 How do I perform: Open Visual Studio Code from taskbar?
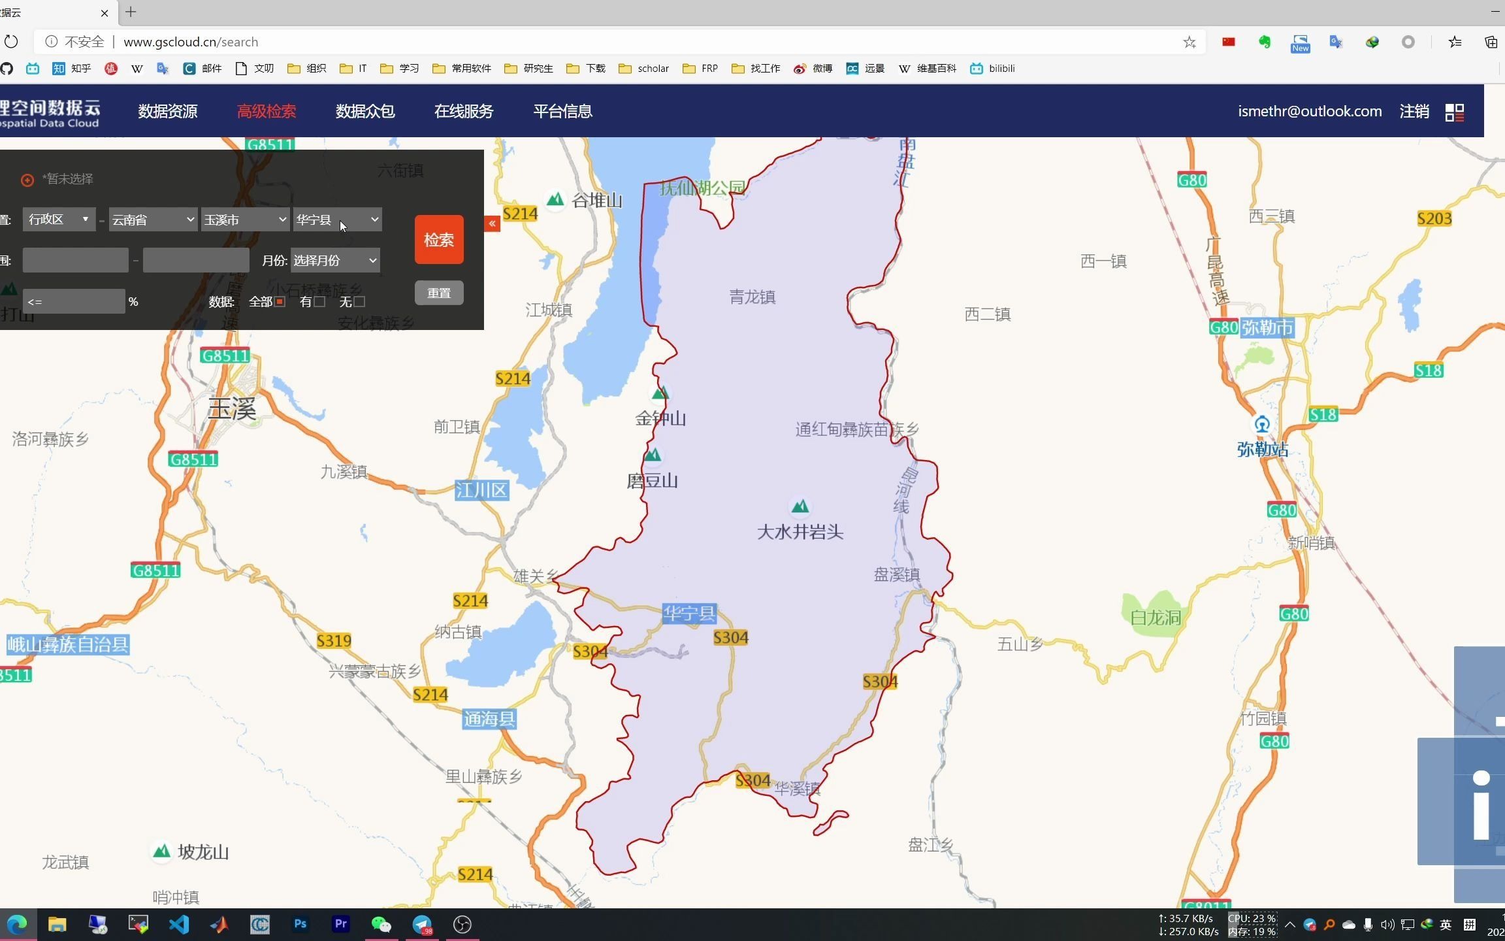point(179,924)
